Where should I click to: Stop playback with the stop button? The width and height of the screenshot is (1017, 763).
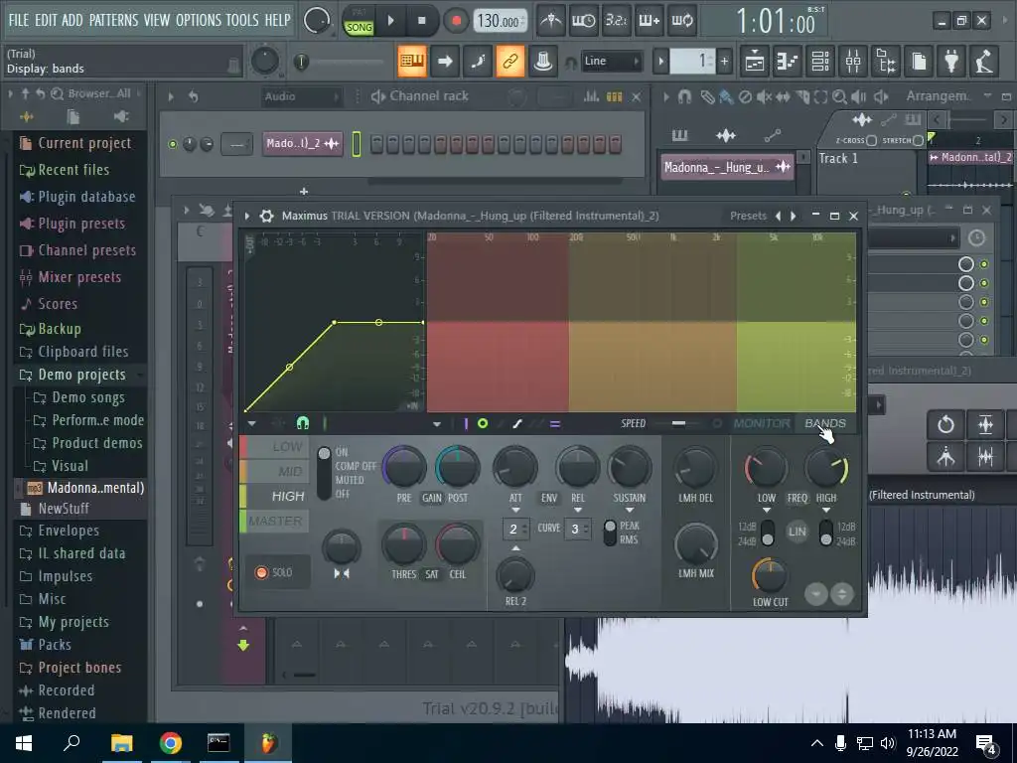[421, 21]
